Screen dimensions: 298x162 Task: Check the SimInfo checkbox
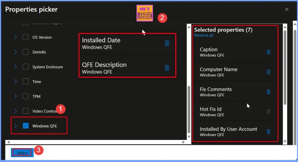[26, 52]
